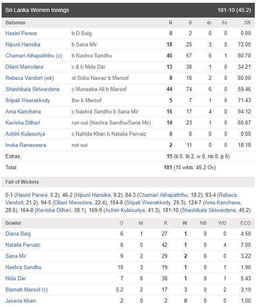Select Achini Kulasuriya in the batsman list
This screenshot has height=307, width=258.
[x=25, y=134]
